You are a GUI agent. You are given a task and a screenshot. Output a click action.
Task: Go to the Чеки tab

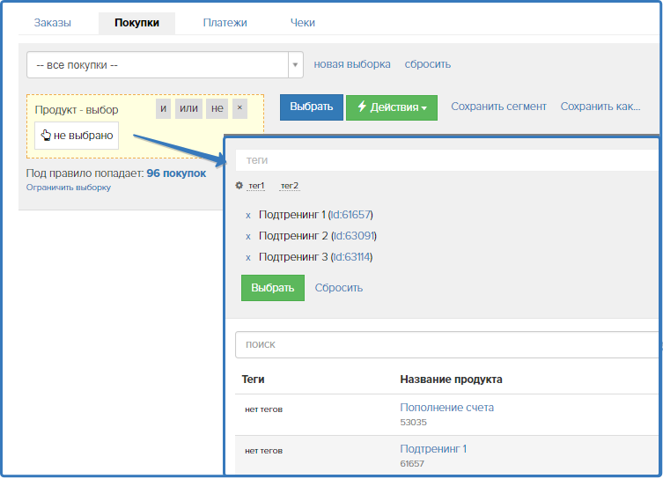click(302, 23)
